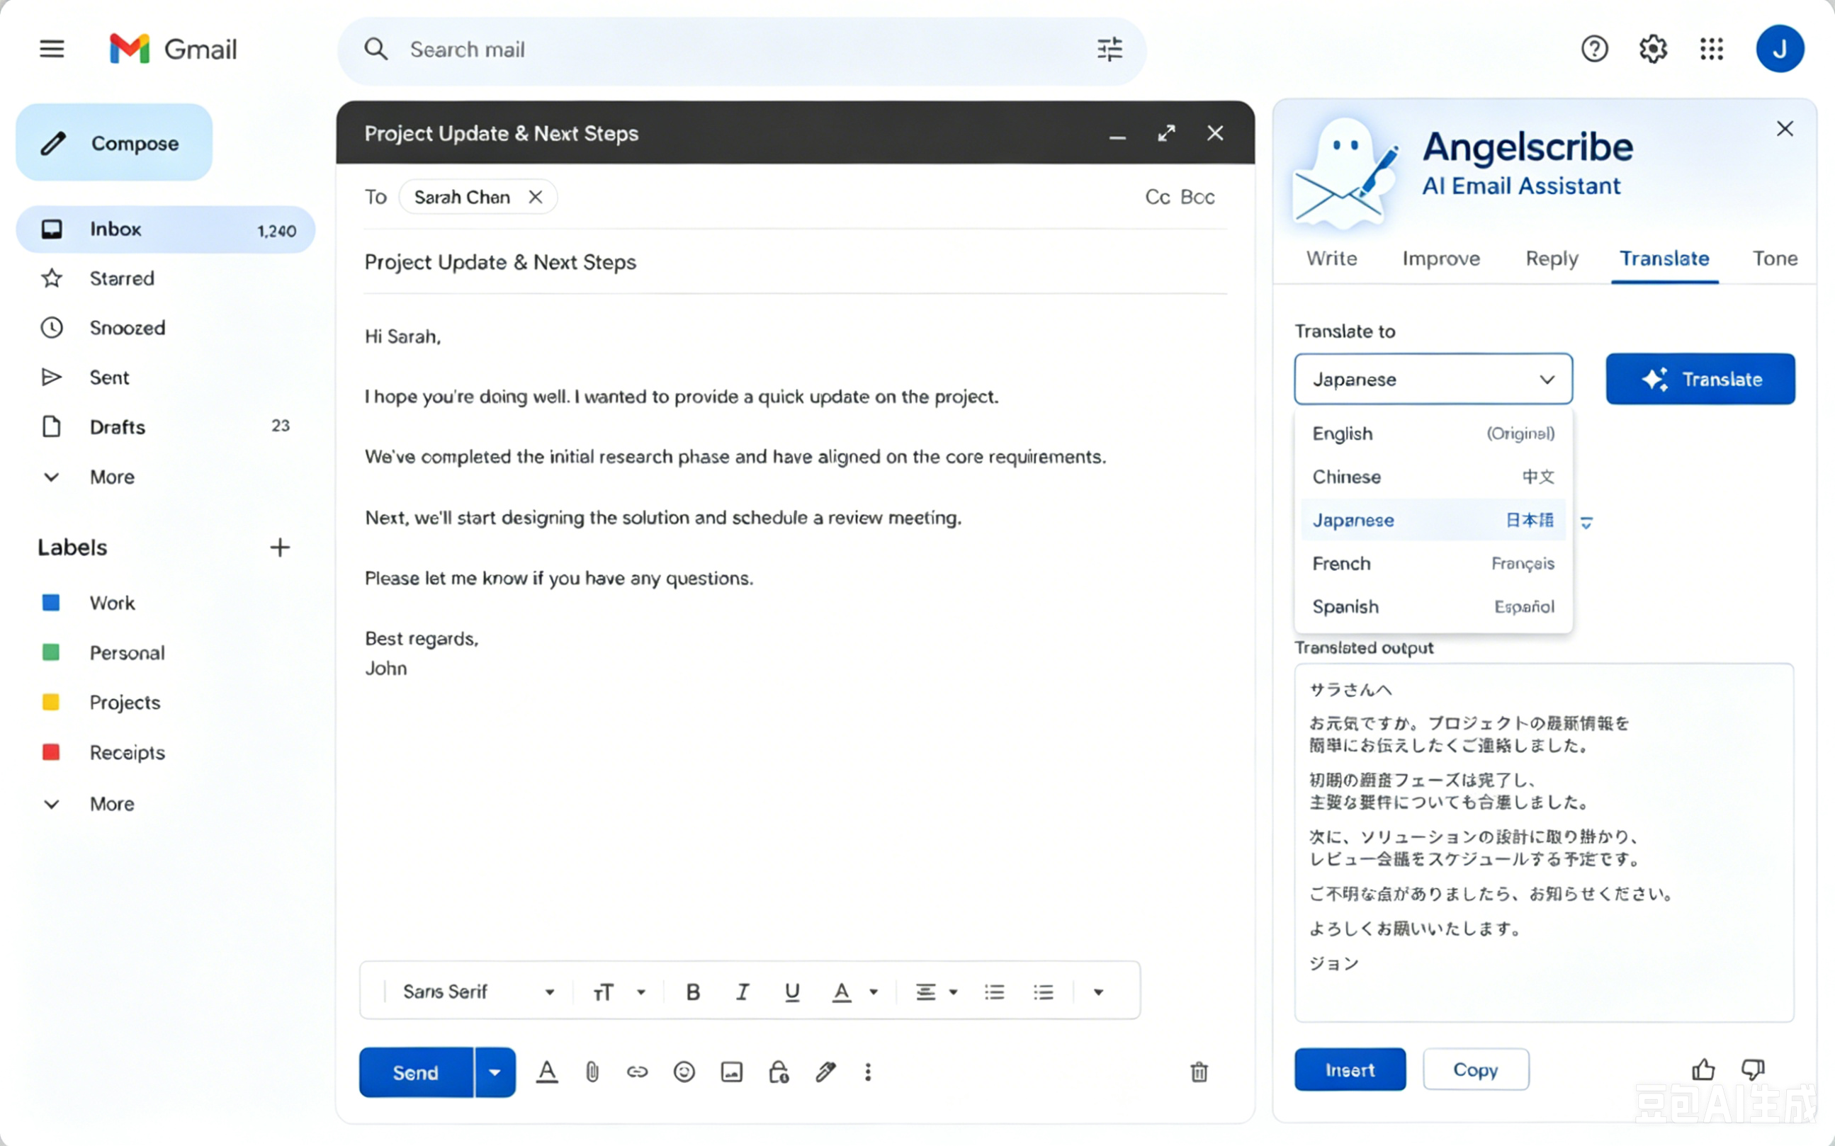Click the subject line field
The height and width of the screenshot is (1146, 1835).
pyautogui.click(x=794, y=262)
